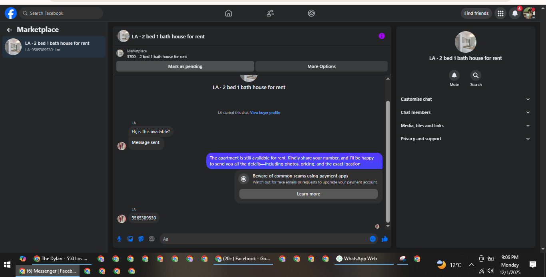This screenshot has width=546, height=277.
Task: Click the shield icon in scam warning
Action: coord(244,179)
